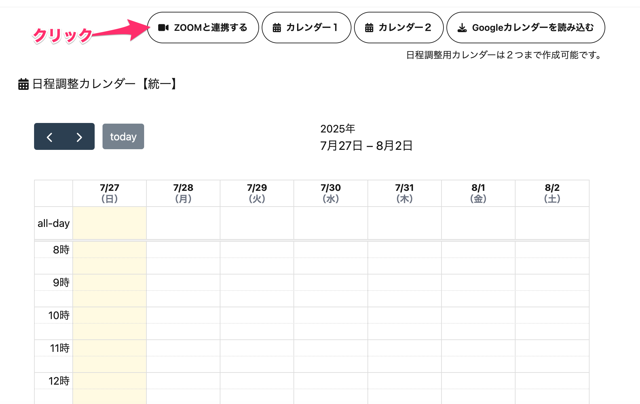Click the 10時 time label
The image size is (640, 404).
coord(59,315)
